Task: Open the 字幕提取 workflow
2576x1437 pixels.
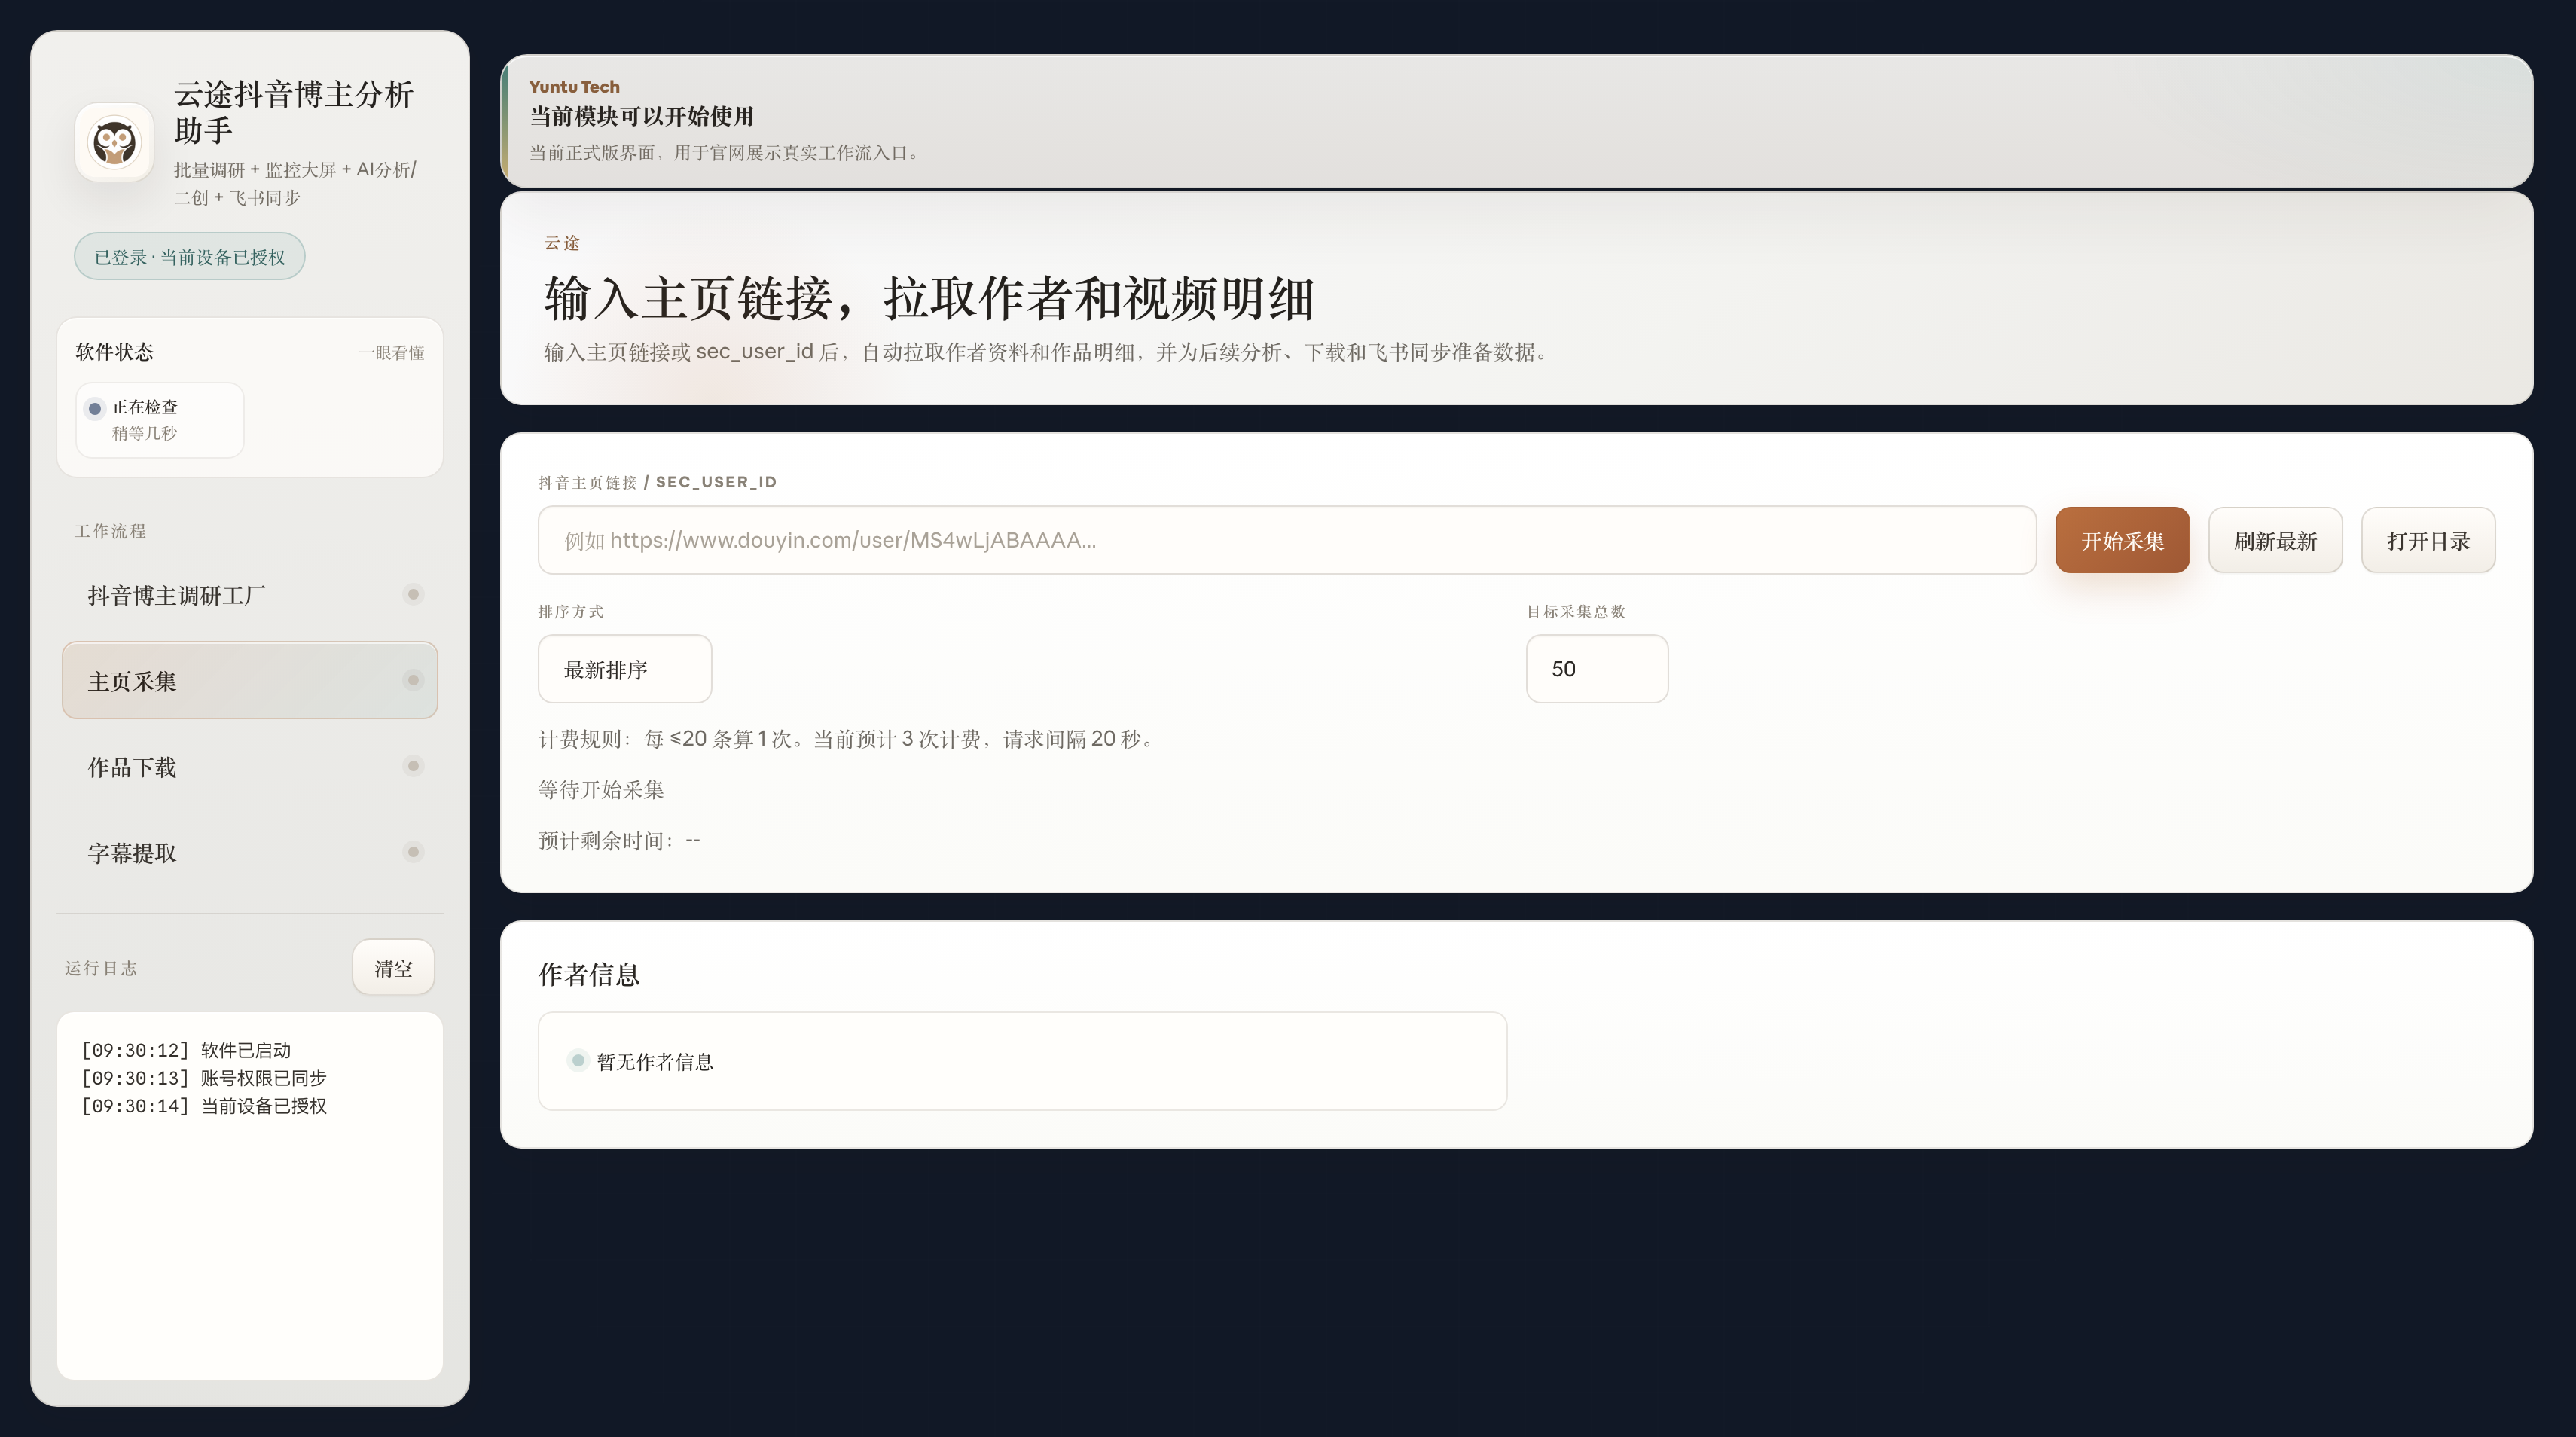Action: [250, 853]
